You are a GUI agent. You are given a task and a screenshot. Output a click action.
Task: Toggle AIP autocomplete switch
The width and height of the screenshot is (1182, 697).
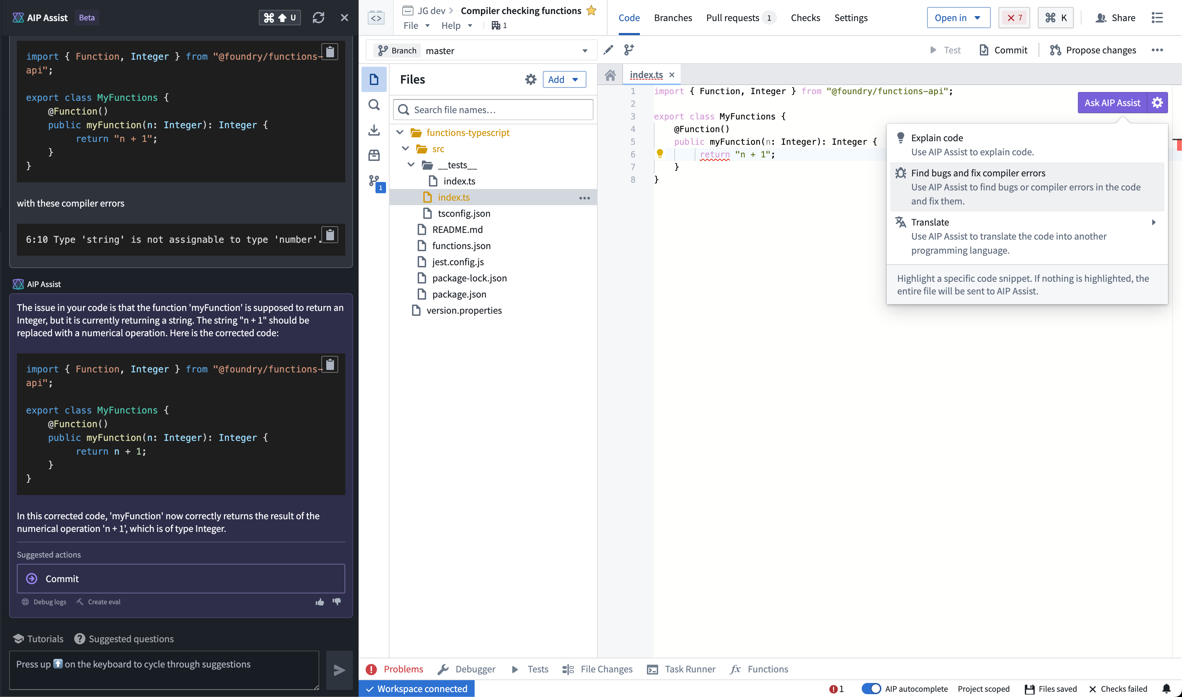(x=871, y=689)
